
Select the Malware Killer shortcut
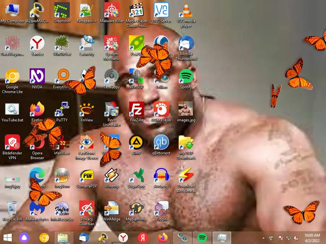(112, 13)
